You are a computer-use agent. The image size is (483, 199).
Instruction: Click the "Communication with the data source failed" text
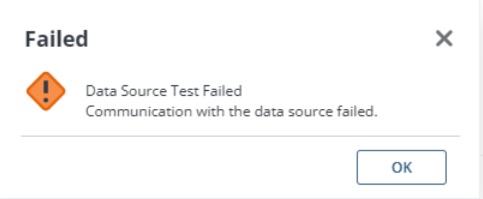231,111
